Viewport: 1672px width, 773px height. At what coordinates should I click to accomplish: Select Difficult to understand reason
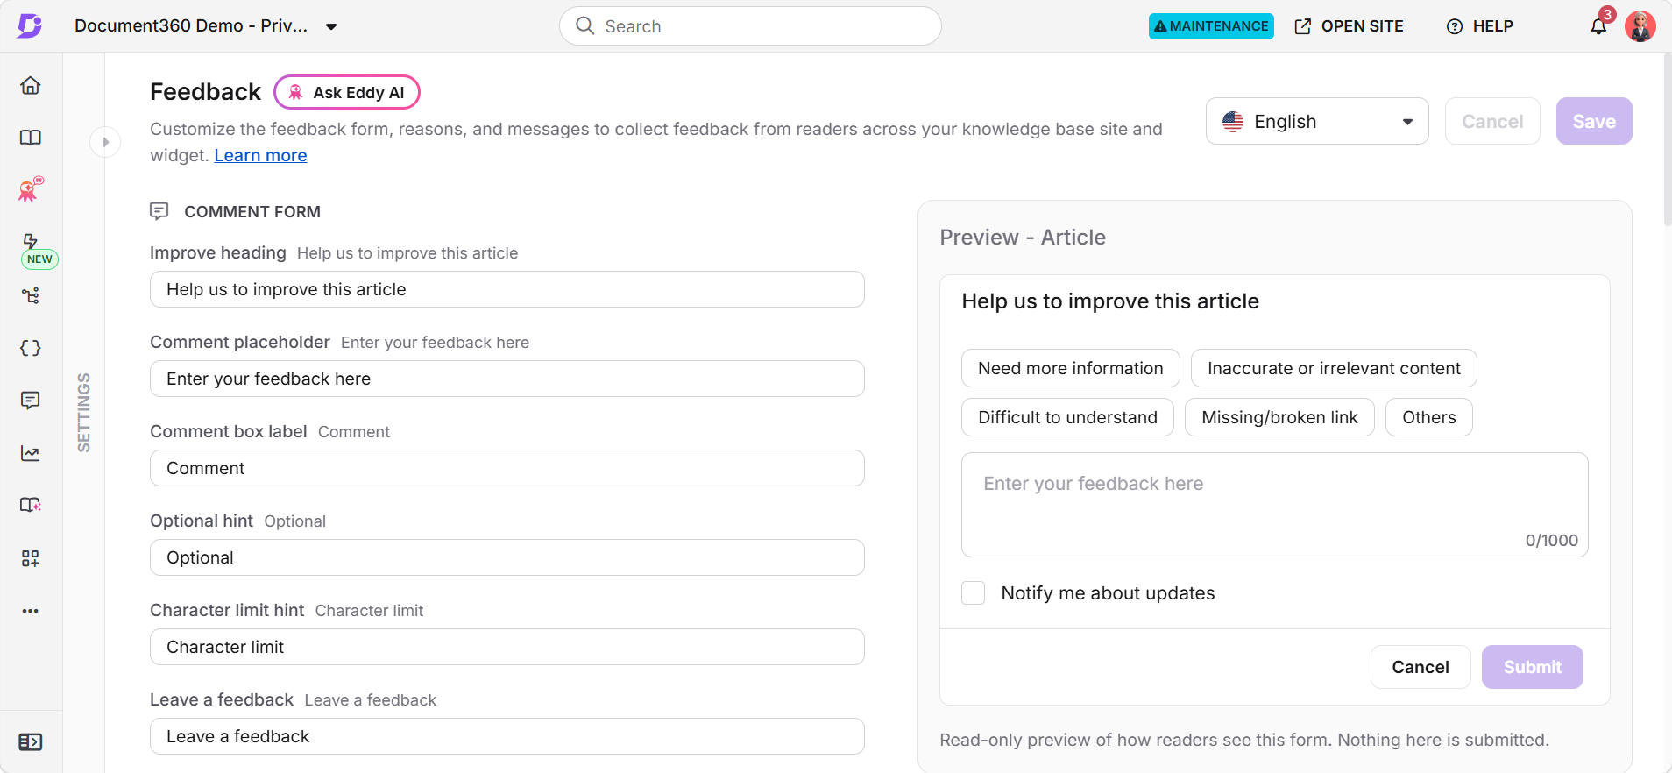[1068, 417]
